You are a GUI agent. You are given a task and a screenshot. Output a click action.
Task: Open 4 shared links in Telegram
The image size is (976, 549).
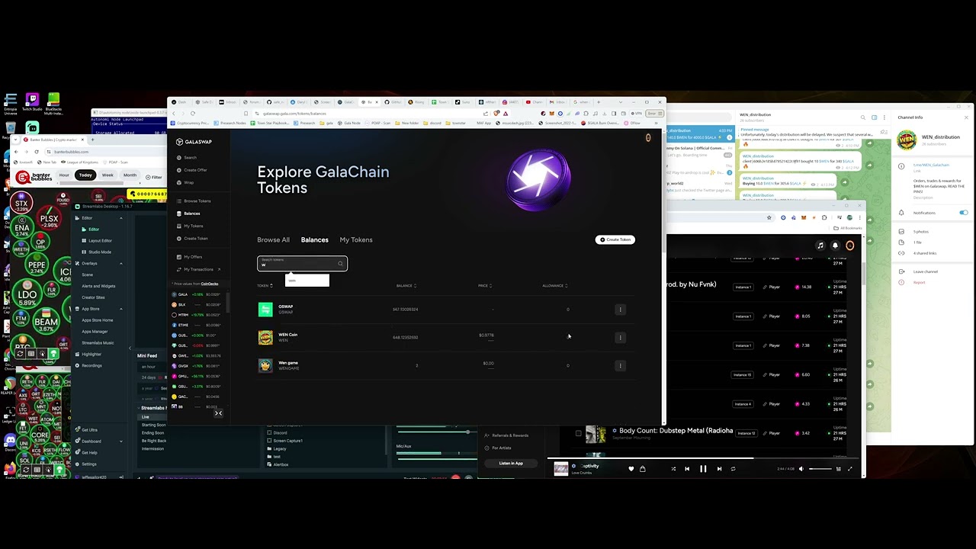pyautogui.click(x=925, y=253)
